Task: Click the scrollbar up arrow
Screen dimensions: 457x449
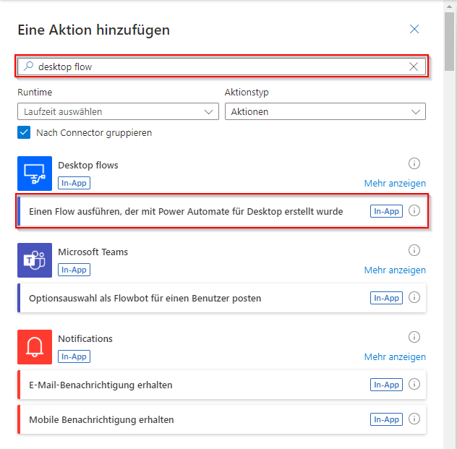Action: click(x=450, y=6)
